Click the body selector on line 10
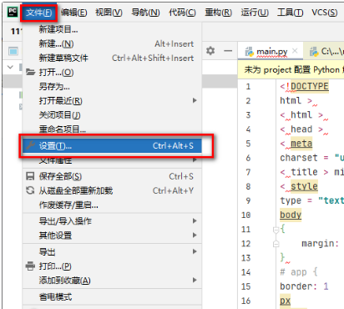The height and width of the screenshot is (309, 344). click(291, 215)
